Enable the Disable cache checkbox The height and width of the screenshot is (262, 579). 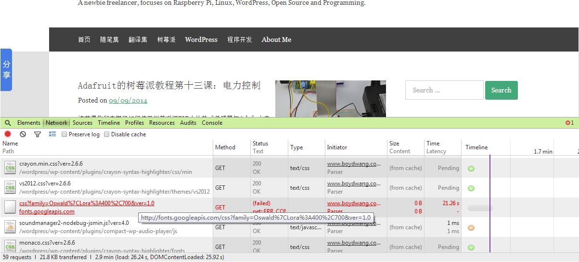107,134
